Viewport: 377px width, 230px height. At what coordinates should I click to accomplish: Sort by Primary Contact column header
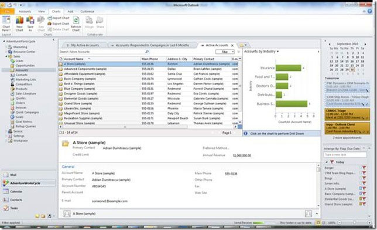click(211, 59)
